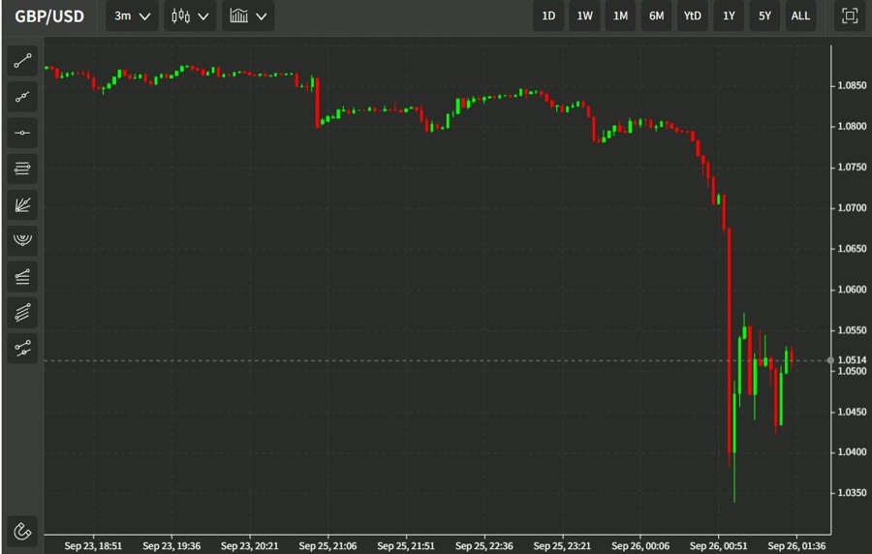This screenshot has height=554, width=872.
Task: Select the trend line drawing tool
Action: pos(22,61)
